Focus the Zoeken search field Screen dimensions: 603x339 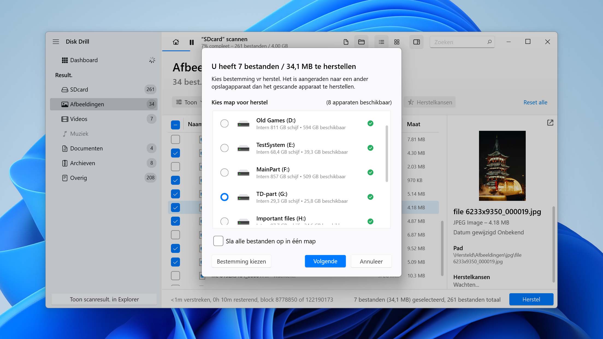pos(462,42)
